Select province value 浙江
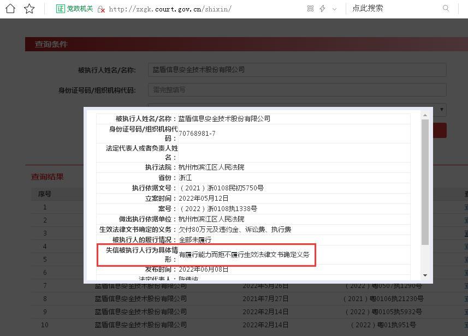 tap(185, 178)
